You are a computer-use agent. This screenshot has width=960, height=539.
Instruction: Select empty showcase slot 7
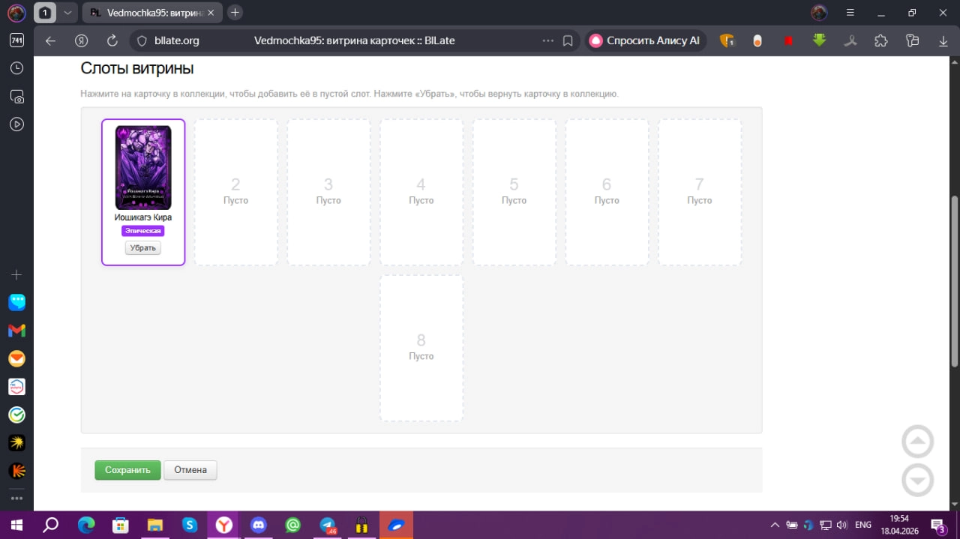700,192
